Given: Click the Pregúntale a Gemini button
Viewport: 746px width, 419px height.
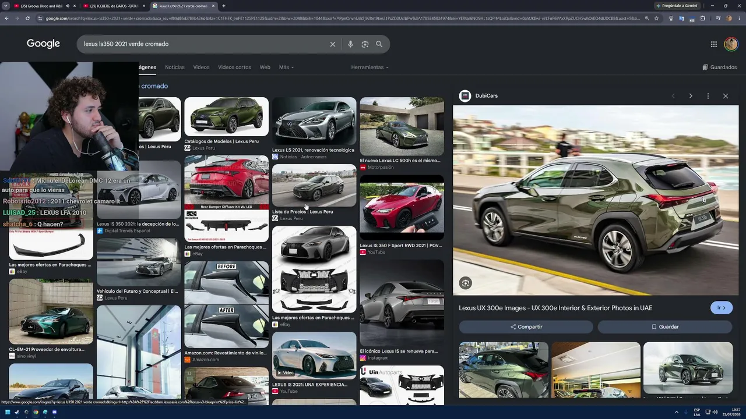Looking at the screenshot, I should click(677, 6).
